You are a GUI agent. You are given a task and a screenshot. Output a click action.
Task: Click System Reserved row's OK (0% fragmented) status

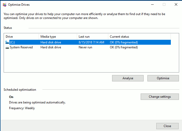(x=124, y=47)
